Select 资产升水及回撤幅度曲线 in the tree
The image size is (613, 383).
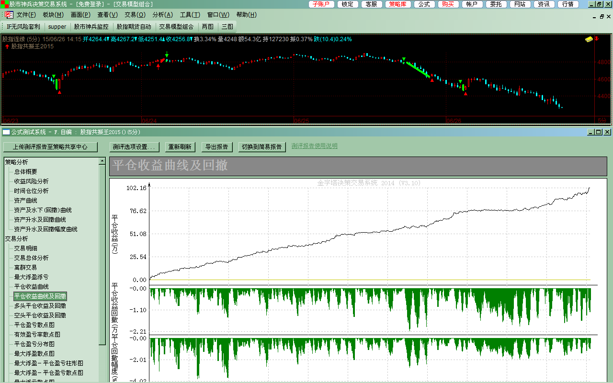point(46,229)
